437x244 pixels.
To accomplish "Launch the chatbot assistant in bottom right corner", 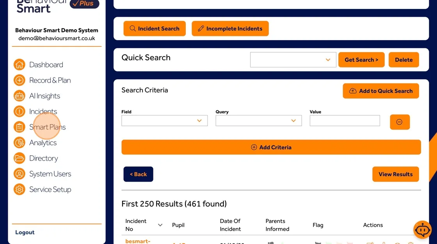I will point(423,230).
